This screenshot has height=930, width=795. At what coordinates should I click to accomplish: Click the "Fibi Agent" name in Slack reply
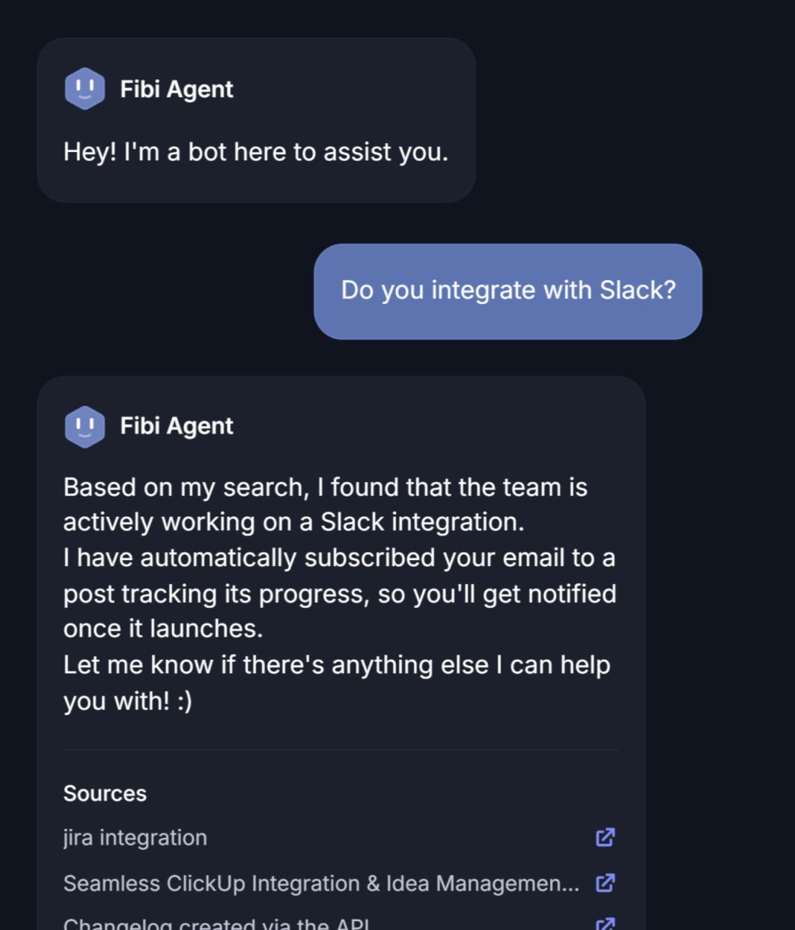(x=175, y=426)
